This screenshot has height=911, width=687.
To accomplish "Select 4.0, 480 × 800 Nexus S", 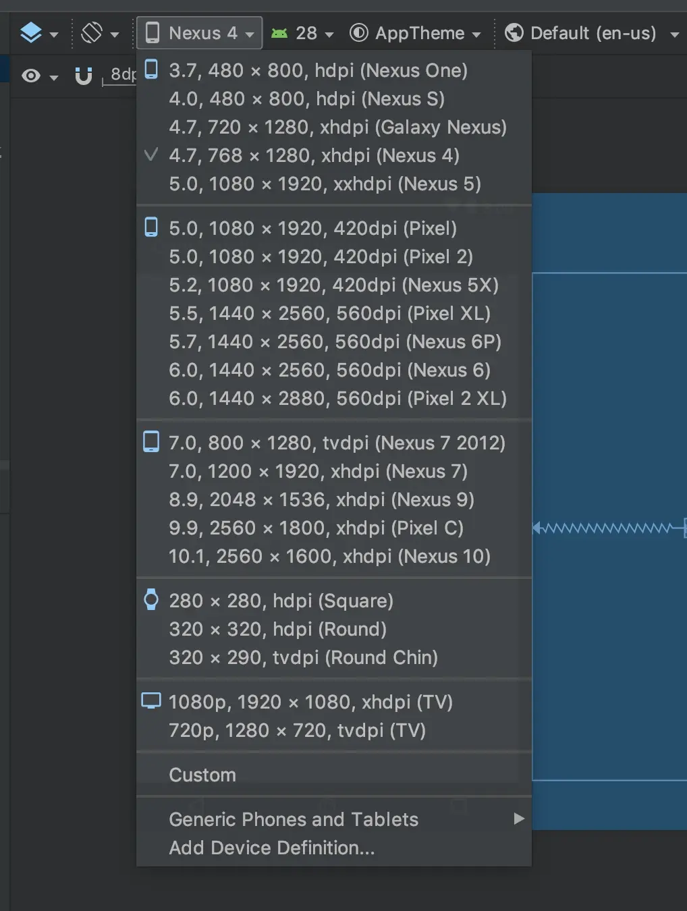I will [334, 99].
